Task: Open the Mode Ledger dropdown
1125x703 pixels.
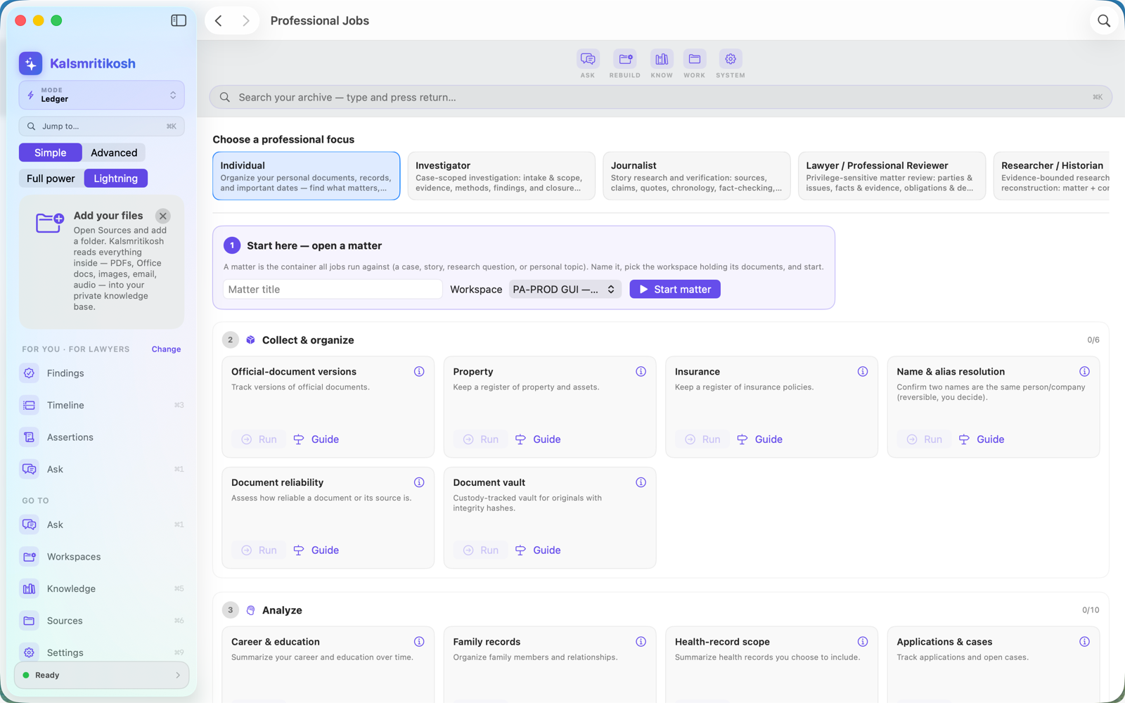Action: 102,95
